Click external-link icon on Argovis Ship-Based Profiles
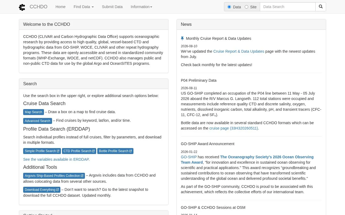The width and height of the screenshot is (345, 215). [x=82, y=176]
